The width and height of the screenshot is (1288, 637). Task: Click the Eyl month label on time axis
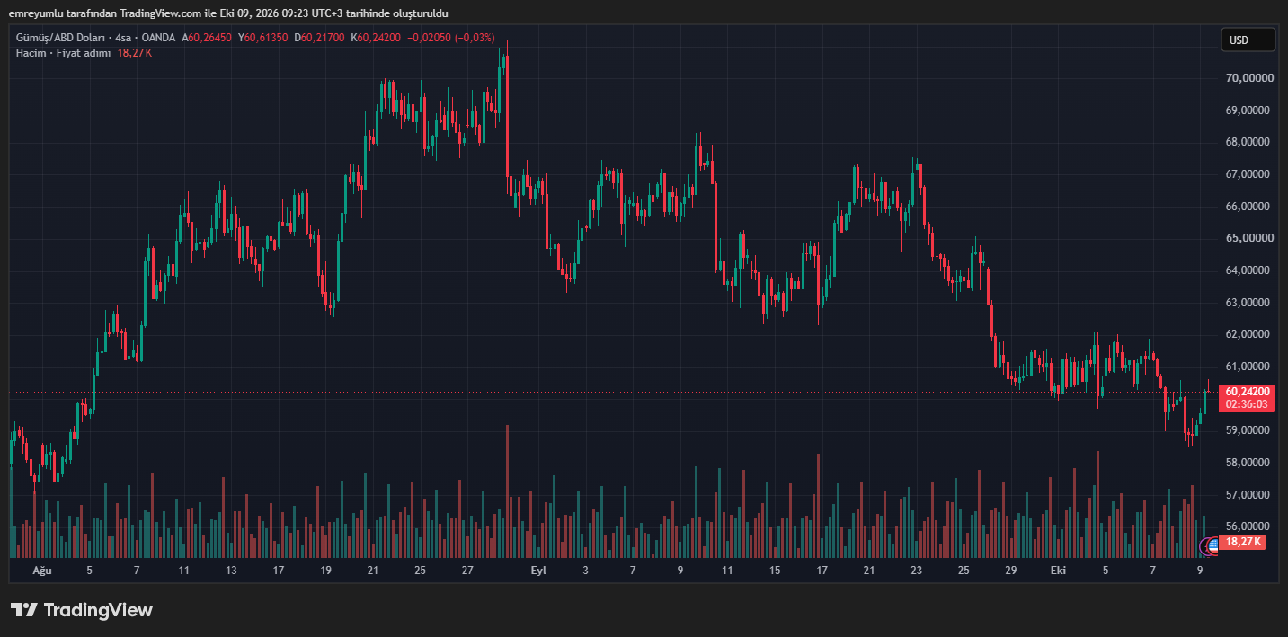click(x=538, y=571)
